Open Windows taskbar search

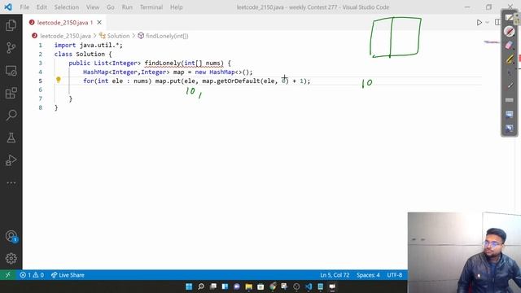coord(201,286)
